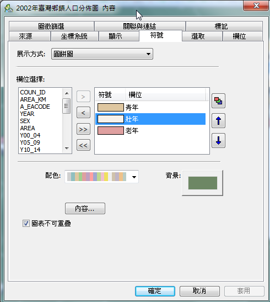The height and width of the screenshot is (302, 270).
Task: Click the single right arrow add button
Action: [x=83, y=97]
